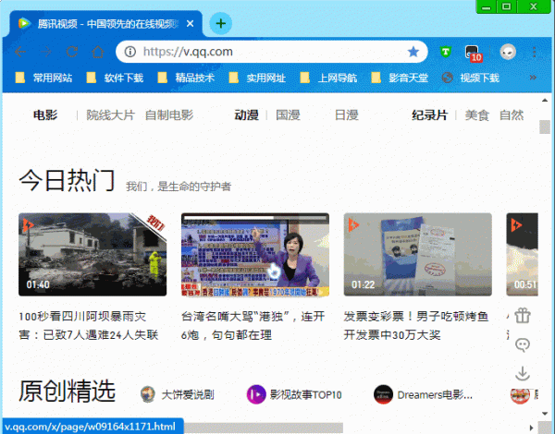Click the download icon on right sidebar
The height and width of the screenshot is (434, 555).
click(523, 374)
